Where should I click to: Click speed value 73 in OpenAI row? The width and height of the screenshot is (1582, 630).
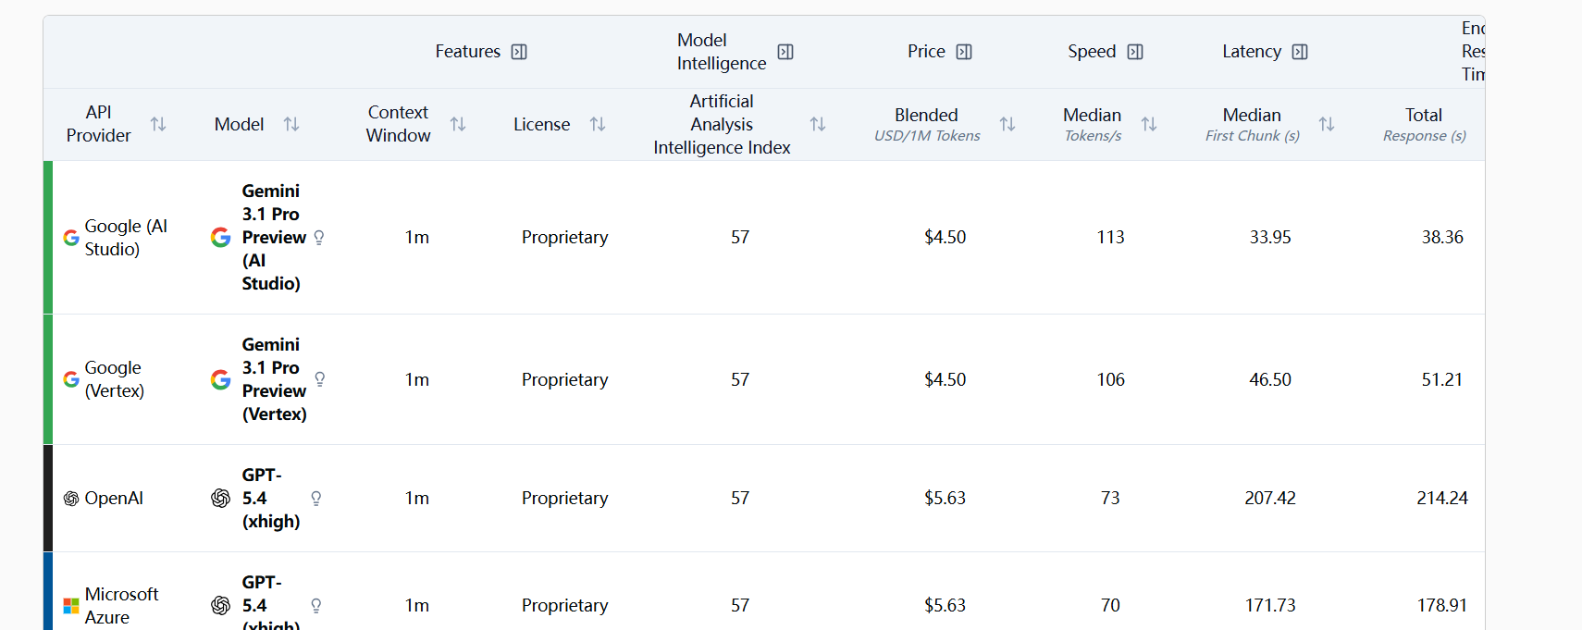click(1110, 499)
